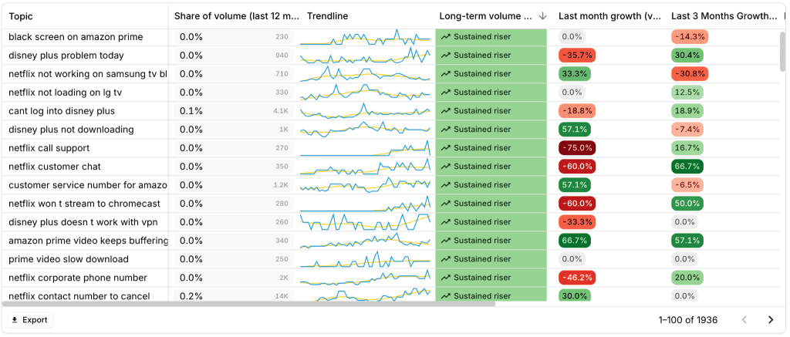This screenshot has width=790, height=337.
Task: Open trendline for amazon prime video keeps buffering
Action: point(365,241)
